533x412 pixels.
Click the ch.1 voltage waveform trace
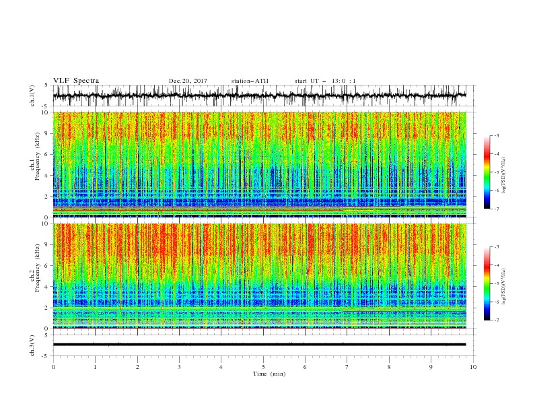coord(259,96)
